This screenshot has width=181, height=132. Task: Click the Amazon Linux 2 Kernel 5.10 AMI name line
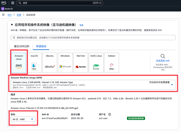(45, 108)
